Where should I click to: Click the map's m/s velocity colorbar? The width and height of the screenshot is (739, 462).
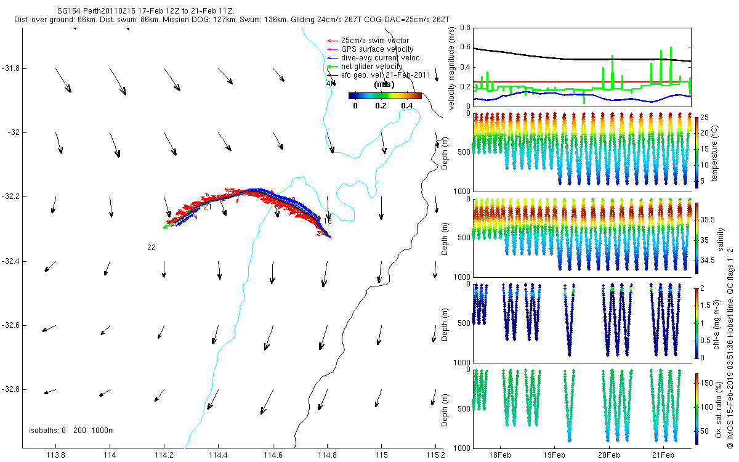385,95
